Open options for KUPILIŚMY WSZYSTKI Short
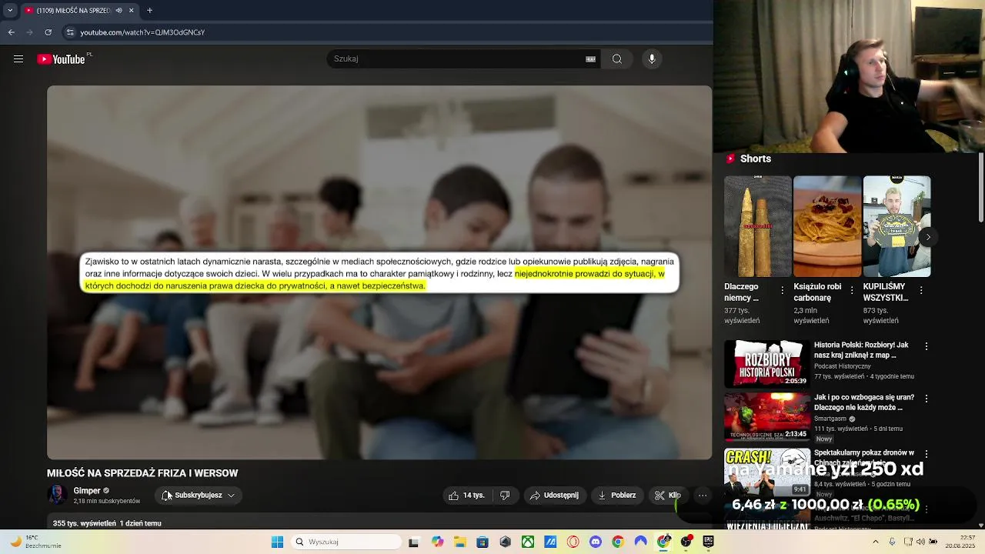This screenshot has height=554, width=985. click(x=921, y=291)
